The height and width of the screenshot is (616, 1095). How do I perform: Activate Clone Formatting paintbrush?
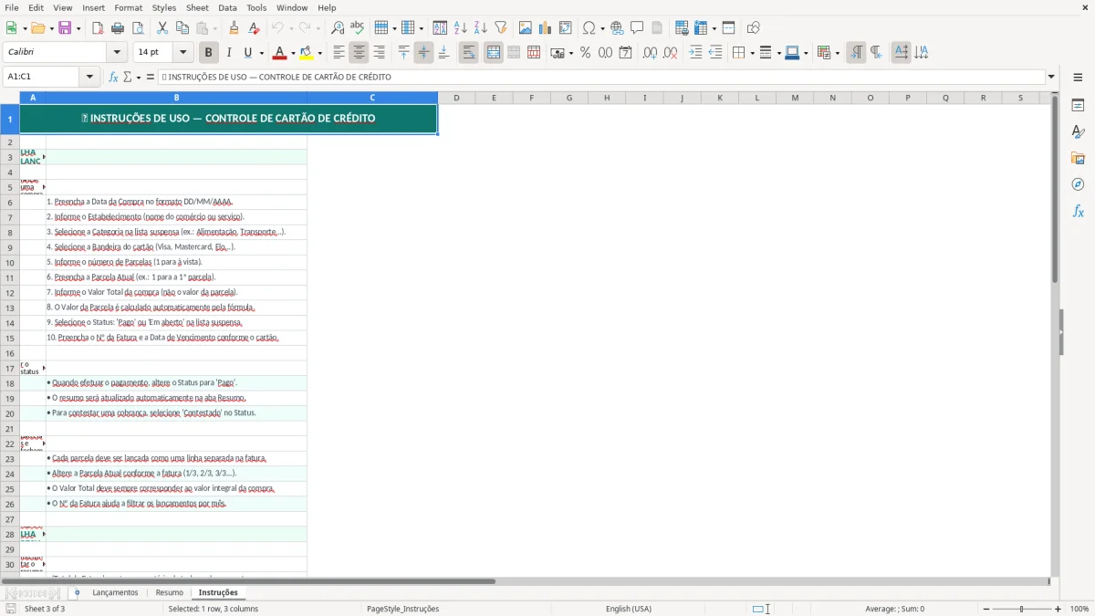pos(235,28)
